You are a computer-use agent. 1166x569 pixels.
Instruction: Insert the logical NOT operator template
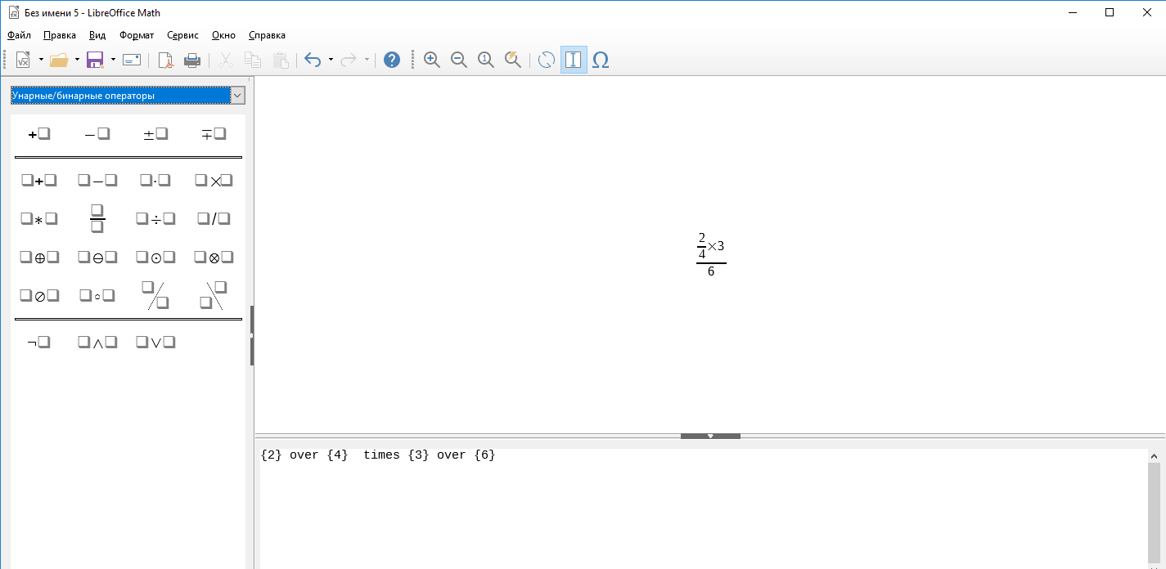[x=38, y=343]
